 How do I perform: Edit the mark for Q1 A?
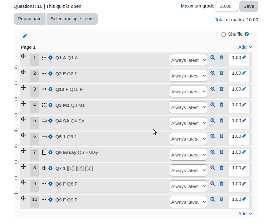click(244, 57)
